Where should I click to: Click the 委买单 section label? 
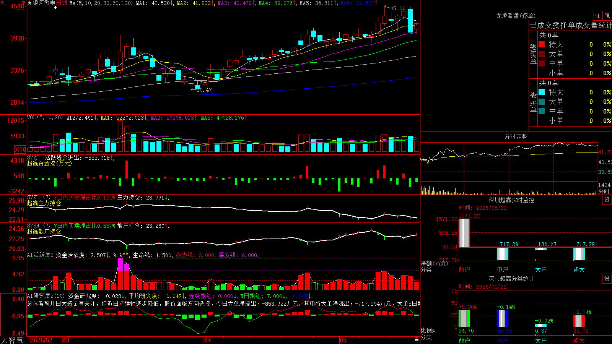(x=533, y=54)
